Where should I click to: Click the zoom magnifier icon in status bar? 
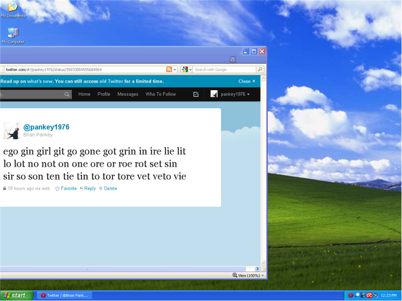tap(235, 275)
